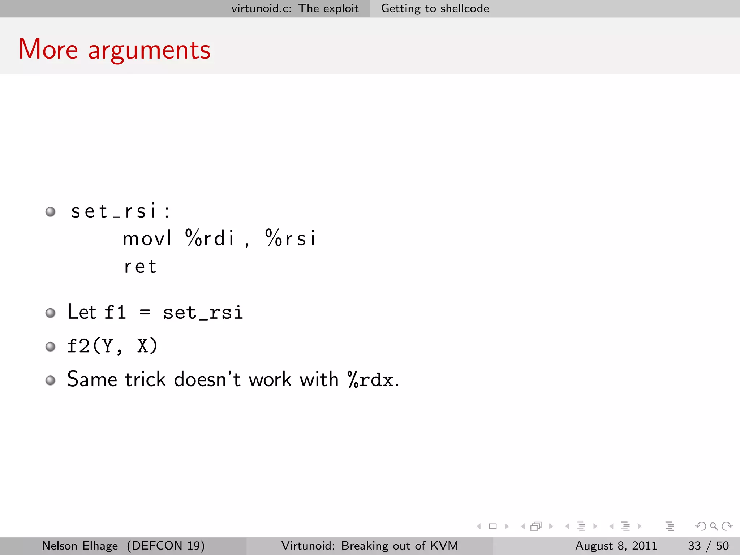Open the 'Getting to shellcode' subsection
The height and width of the screenshot is (555, 740).
coord(435,8)
